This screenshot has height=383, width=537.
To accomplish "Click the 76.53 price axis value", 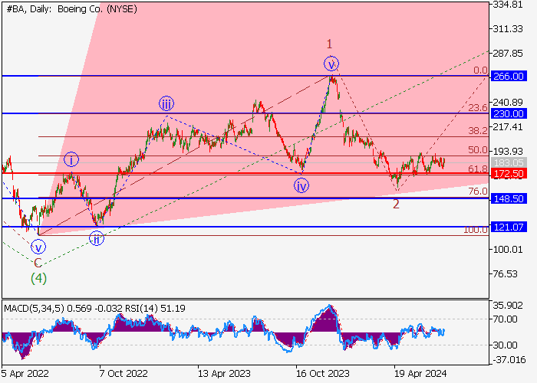I will (x=505, y=274).
